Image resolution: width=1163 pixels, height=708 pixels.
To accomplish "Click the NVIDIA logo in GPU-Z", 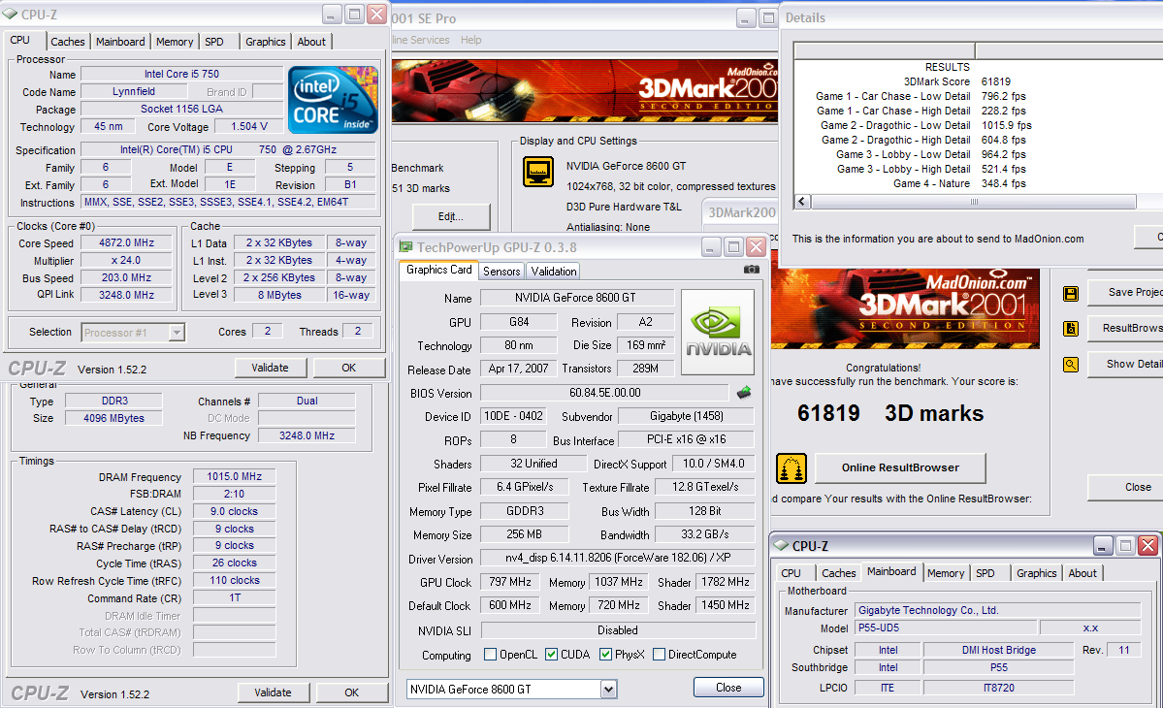I will [x=717, y=332].
